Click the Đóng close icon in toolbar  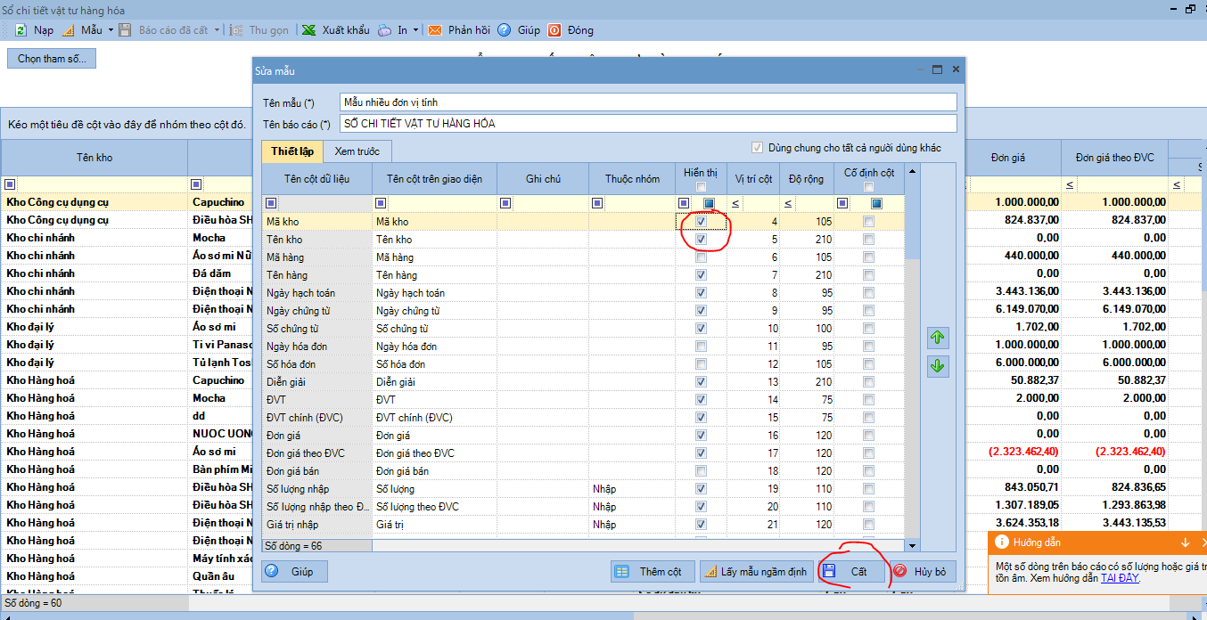pyautogui.click(x=554, y=30)
